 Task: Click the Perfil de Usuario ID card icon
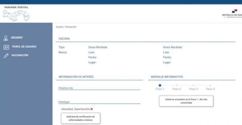tap(6, 47)
